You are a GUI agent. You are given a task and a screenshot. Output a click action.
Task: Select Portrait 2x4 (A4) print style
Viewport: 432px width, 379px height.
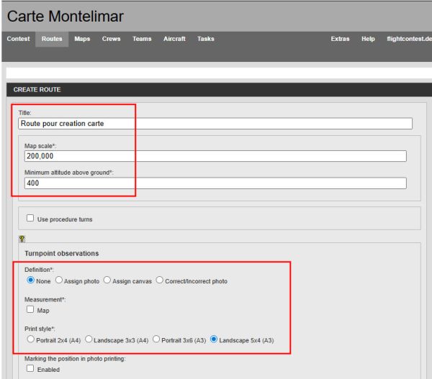coord(30,339)
